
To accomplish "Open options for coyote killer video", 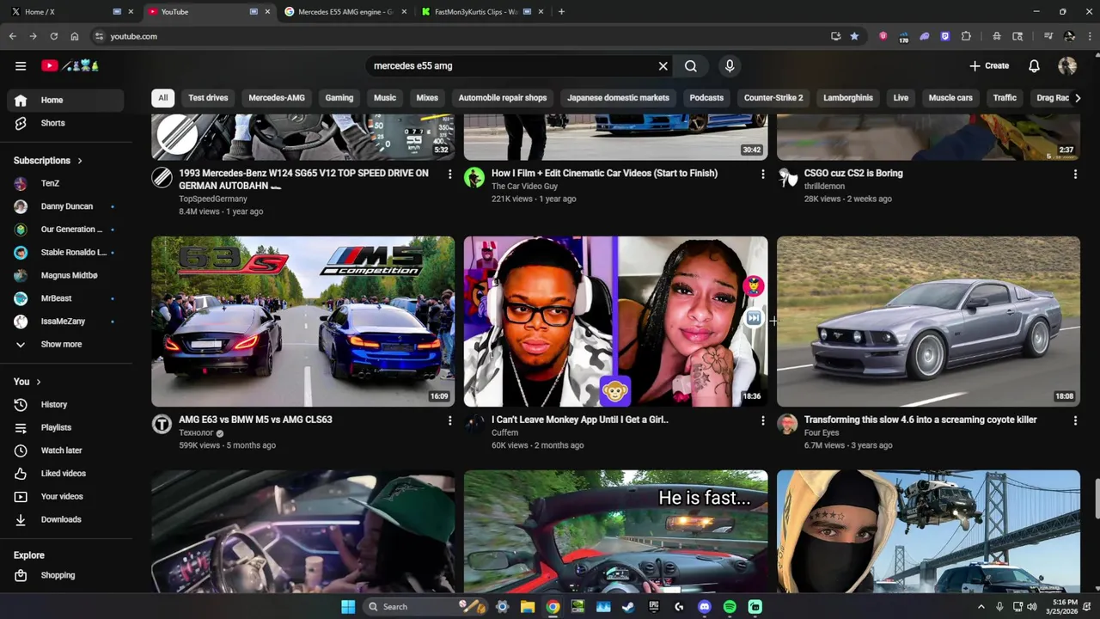I will (1075, 420).
